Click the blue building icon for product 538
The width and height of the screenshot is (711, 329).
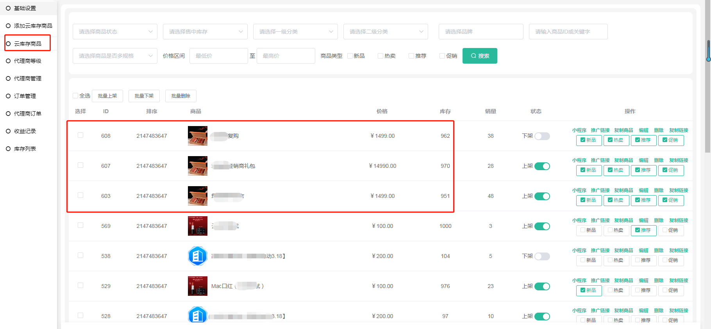pos(198,256)
